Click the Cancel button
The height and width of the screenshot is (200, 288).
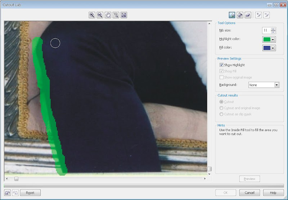coord(249,193)
